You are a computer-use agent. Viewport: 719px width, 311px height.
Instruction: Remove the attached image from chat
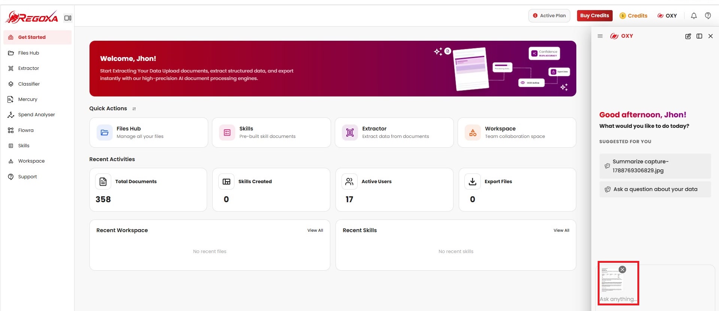pyautogui.click(x=622, y=270)
